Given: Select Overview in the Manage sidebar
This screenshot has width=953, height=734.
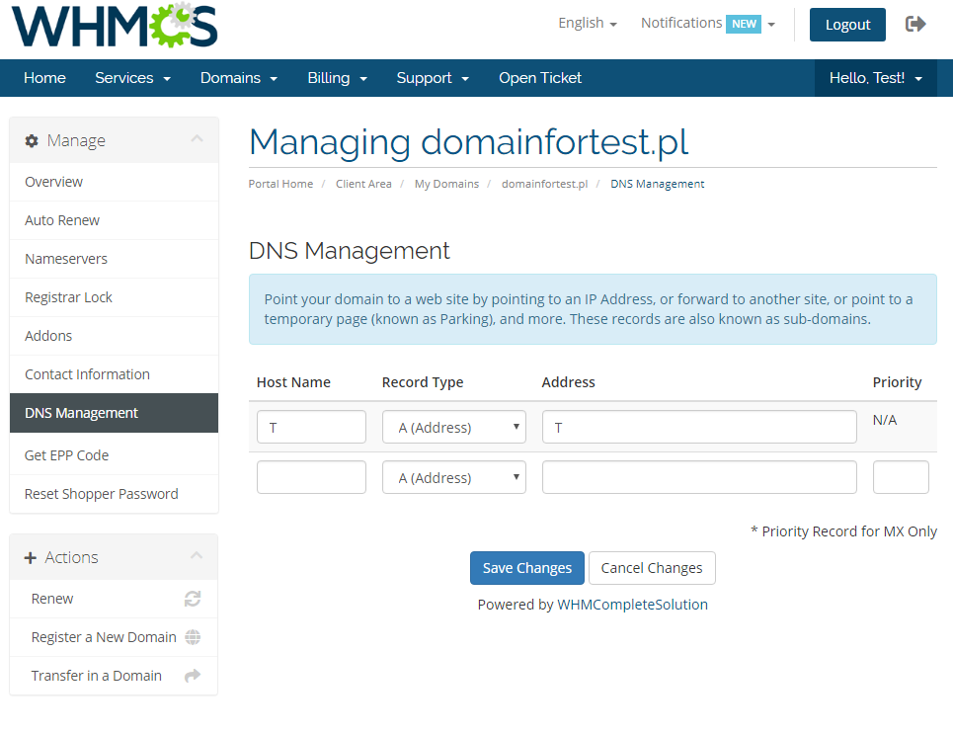Looking at the screenshot, I should pos(114,182).
